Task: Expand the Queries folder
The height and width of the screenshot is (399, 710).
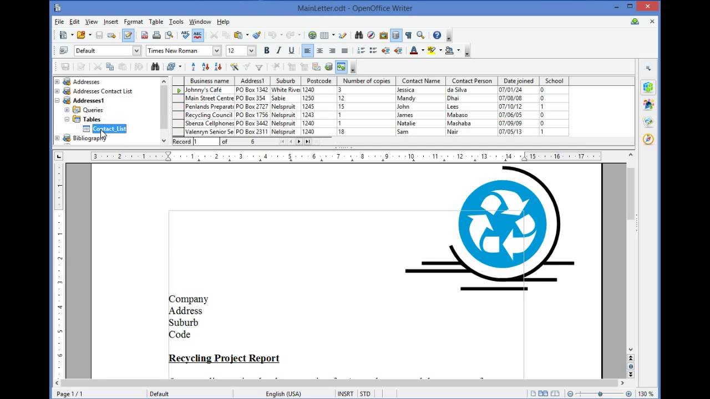Action: (x=67, y=110)
